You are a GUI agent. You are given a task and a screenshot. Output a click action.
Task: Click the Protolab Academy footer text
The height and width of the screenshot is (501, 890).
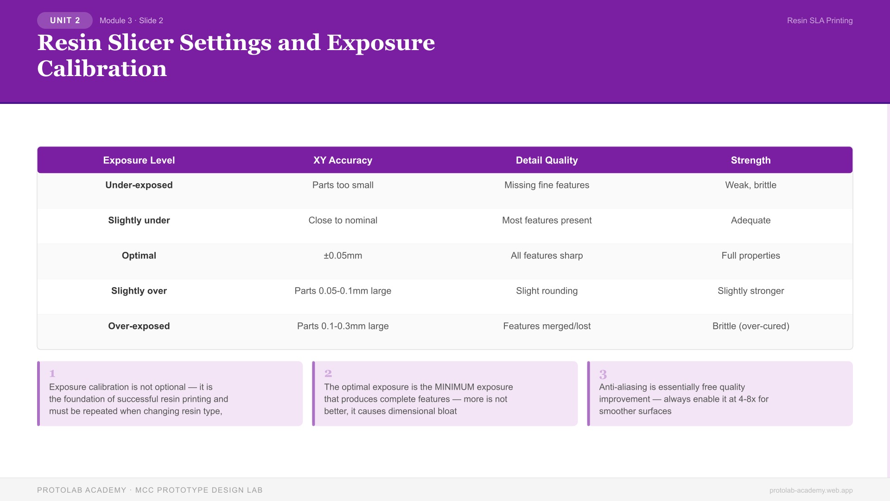tap(150, 490)
